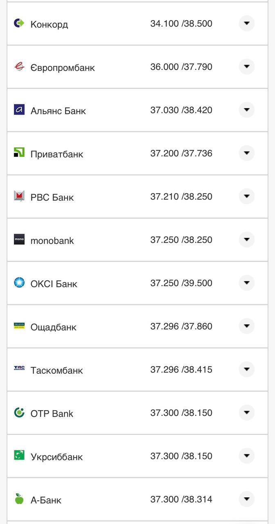
Task: Expand details for Ощадбанк row
Action: point(246,326)
